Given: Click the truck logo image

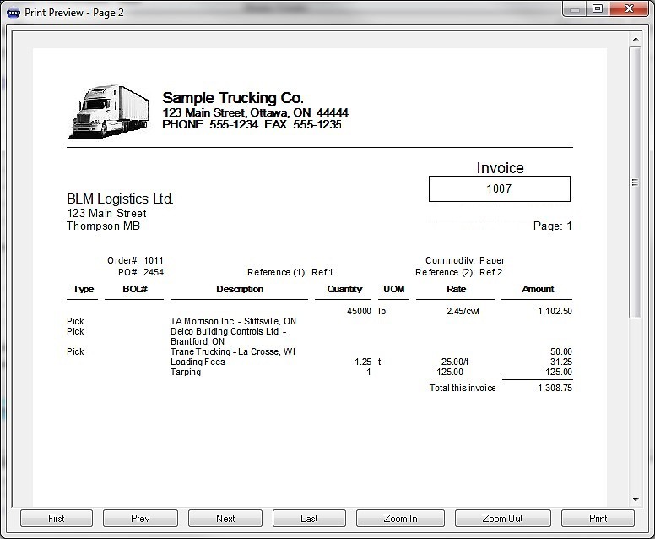Looking at the screenshot, I should click(108, 112).
